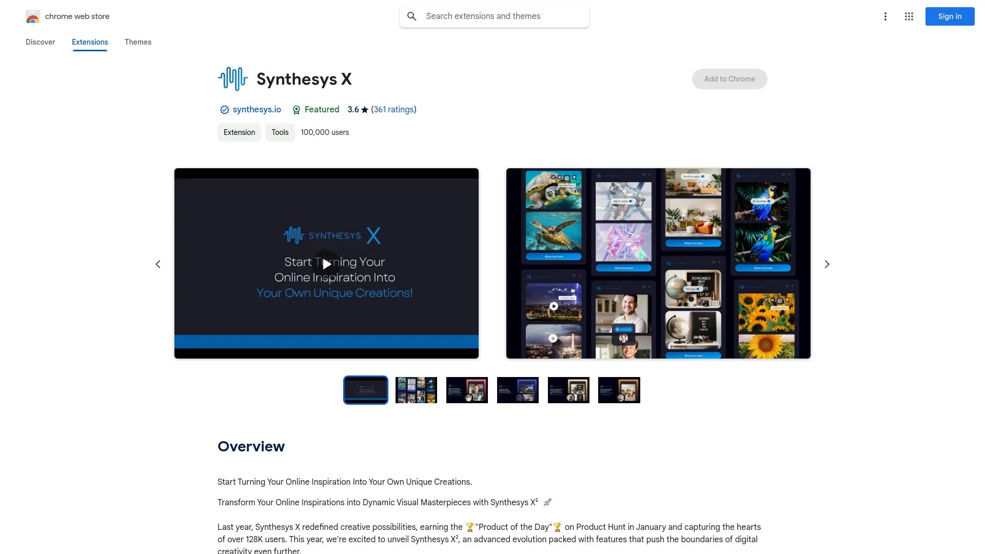This screenshot has height=554, width=985.
Task: Play the promotional video
Action: pyautogui.click(x=326, y=264)
